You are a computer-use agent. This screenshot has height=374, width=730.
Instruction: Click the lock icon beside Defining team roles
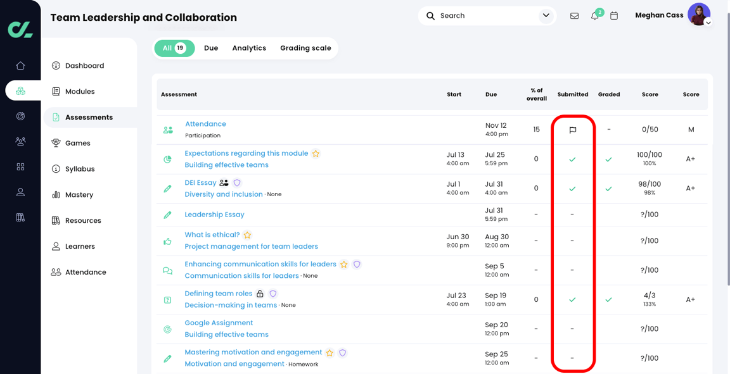click(260, 294)
